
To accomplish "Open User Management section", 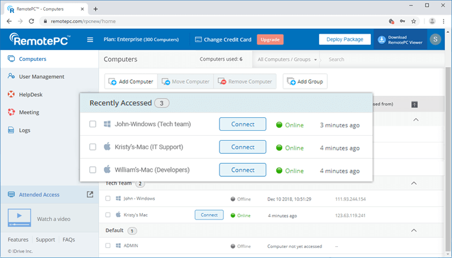I will [41, 77].
